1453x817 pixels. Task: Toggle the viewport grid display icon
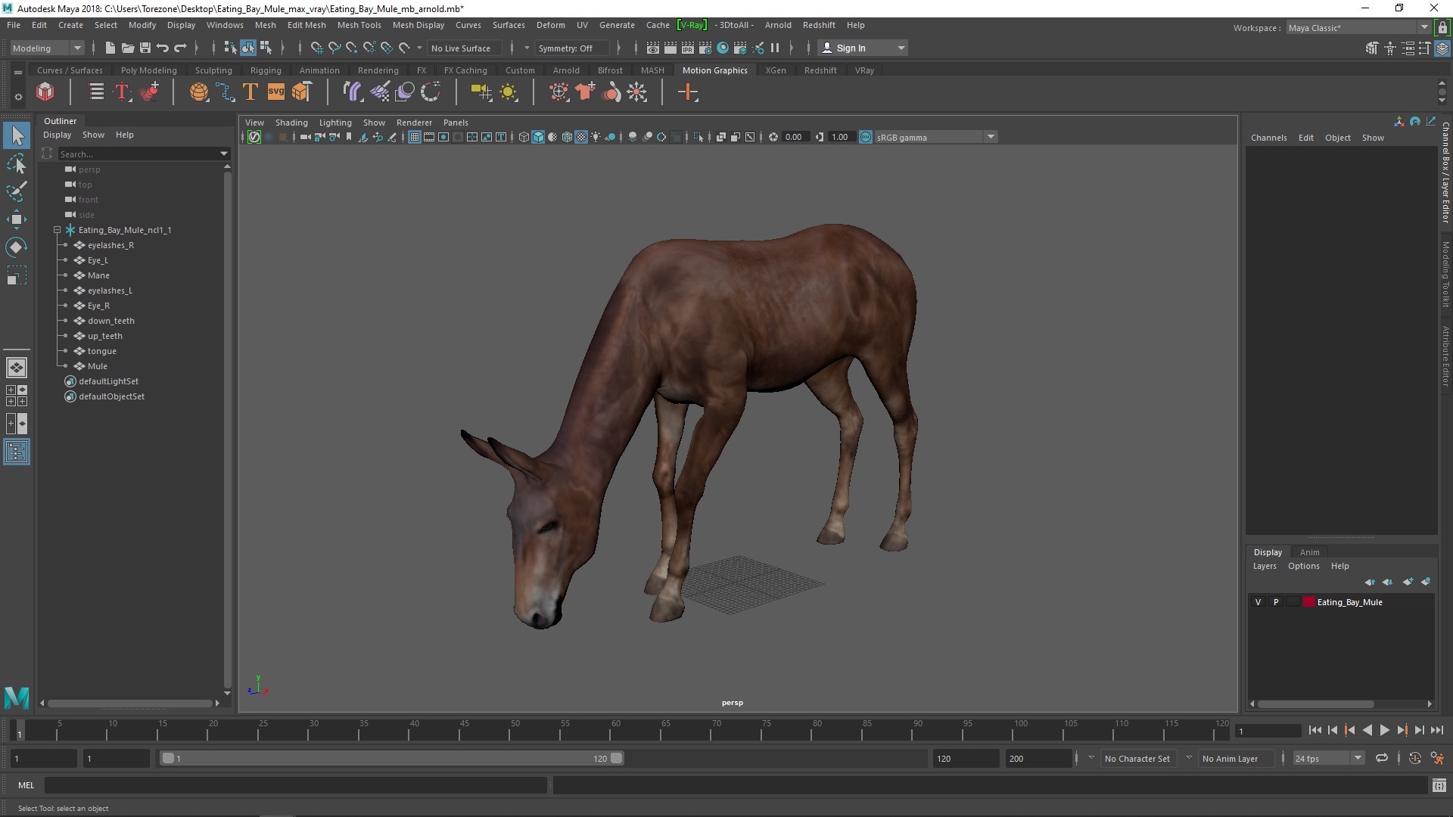pyautogui.click(x=415, y=137)
